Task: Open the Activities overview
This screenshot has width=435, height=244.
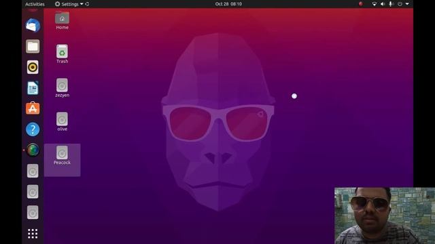Action: click(35, 4)
